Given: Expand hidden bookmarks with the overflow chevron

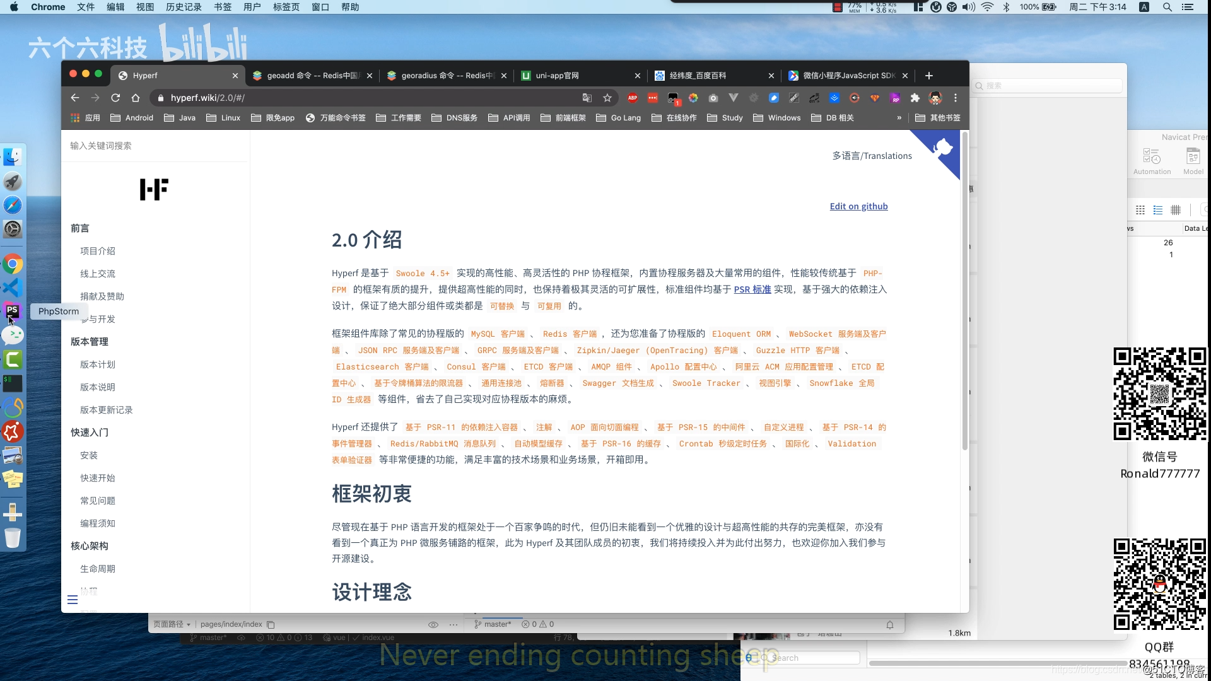Looking at the screenshot, I should [899, 117].
